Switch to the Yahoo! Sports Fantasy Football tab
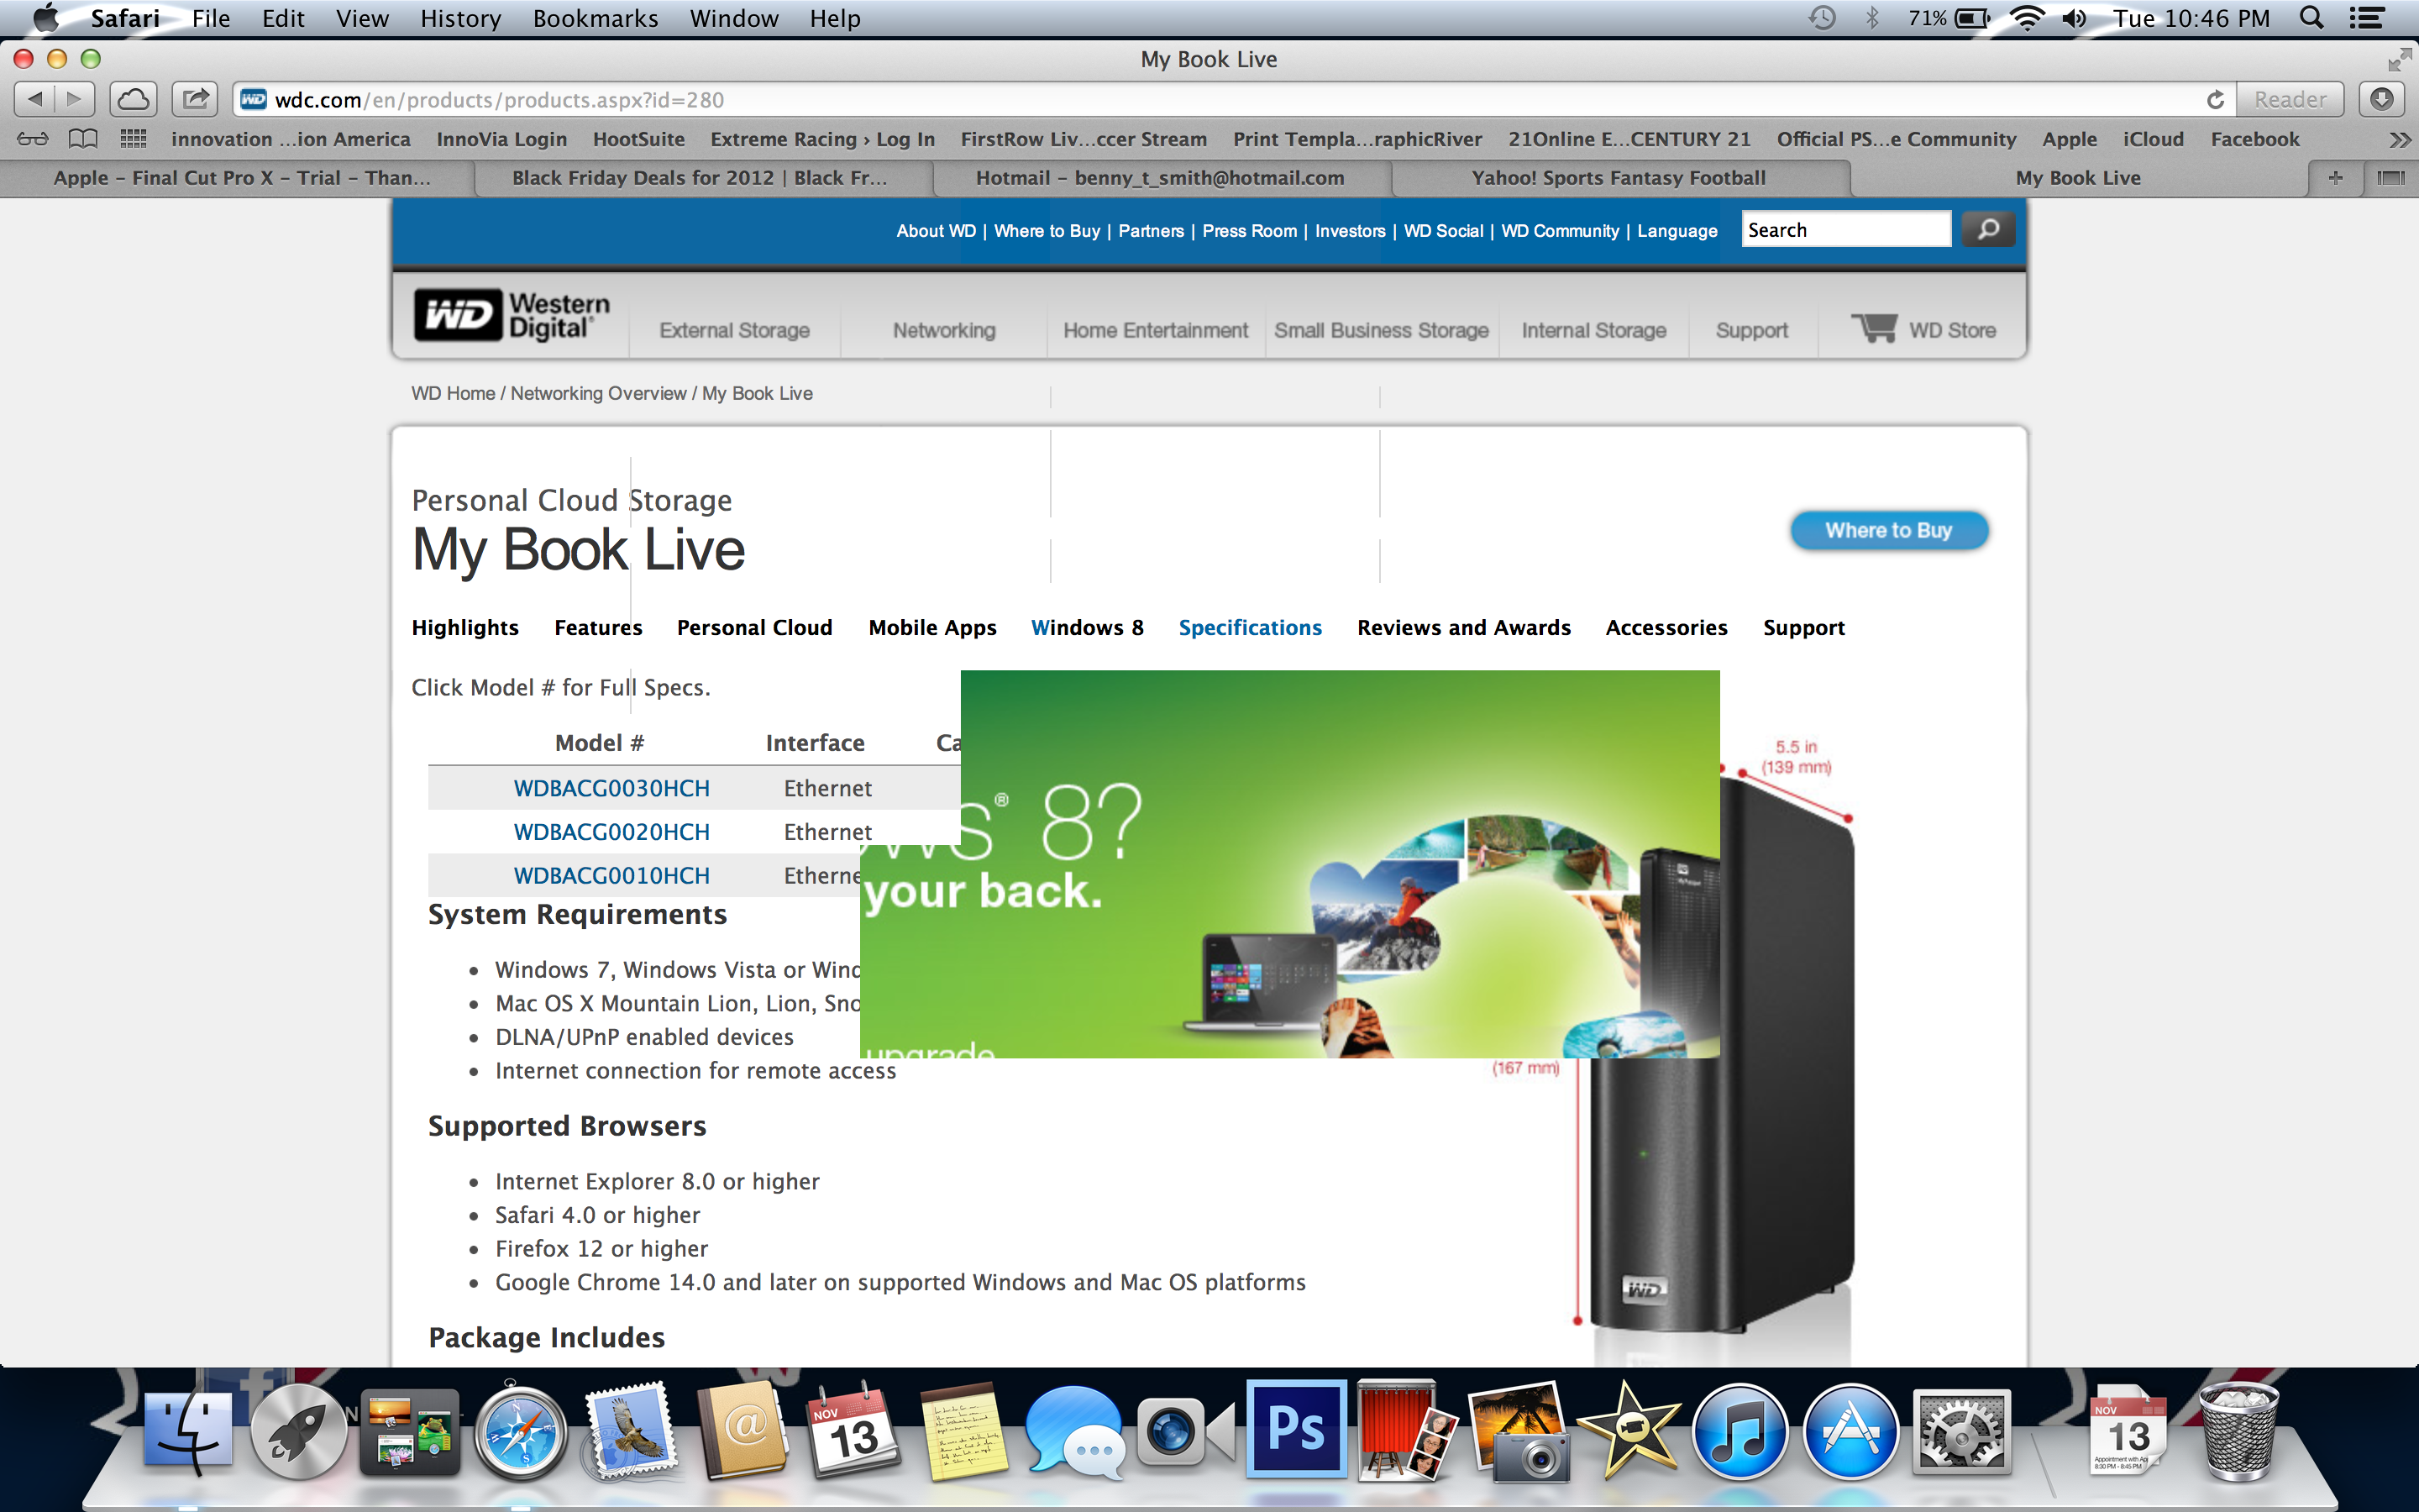The width and height of the screenshot is (2419, 1512). pos(1619,178)
